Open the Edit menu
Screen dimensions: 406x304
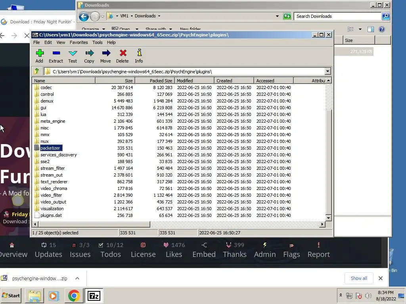coord(48,42)
